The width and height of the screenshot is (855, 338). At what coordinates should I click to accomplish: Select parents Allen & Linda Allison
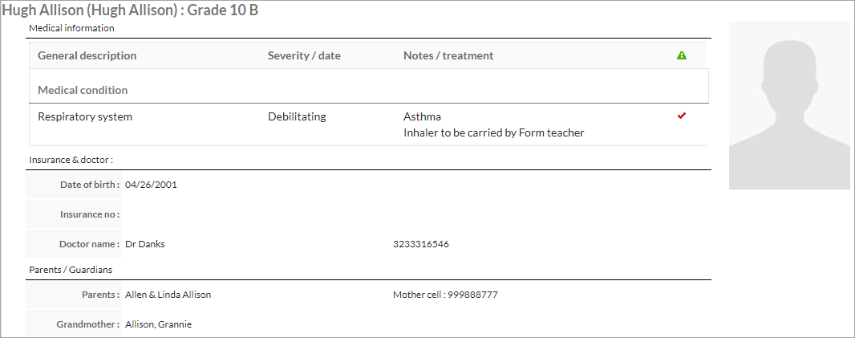168,295
